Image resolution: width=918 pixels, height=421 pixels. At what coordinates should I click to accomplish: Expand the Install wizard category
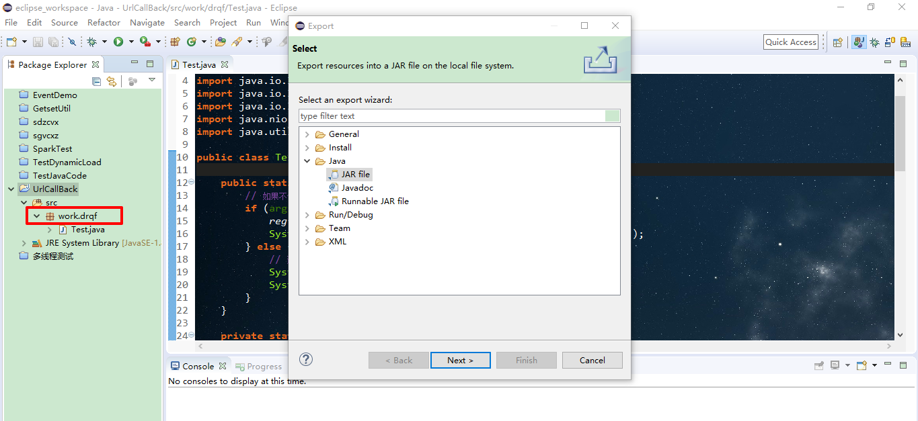pos(307,148)
